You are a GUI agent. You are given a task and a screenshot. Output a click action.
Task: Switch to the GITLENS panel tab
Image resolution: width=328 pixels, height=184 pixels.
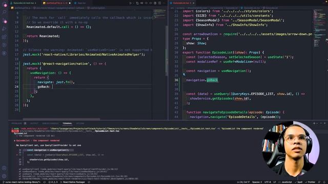(x=80, y=124)
